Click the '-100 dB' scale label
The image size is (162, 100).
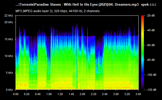pyautogui.click(x=151, y=75)
